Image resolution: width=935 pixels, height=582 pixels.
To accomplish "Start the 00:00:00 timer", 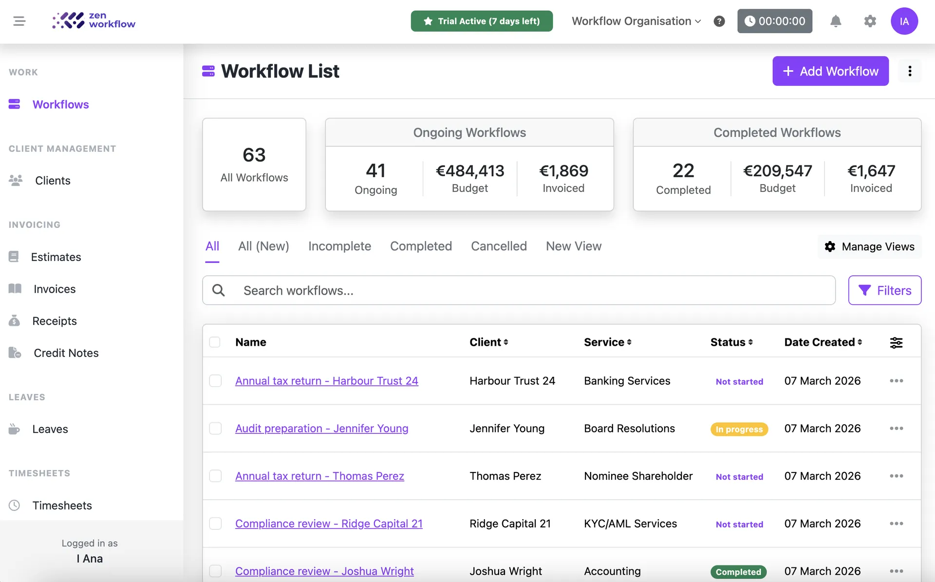I will click(775, 21).
